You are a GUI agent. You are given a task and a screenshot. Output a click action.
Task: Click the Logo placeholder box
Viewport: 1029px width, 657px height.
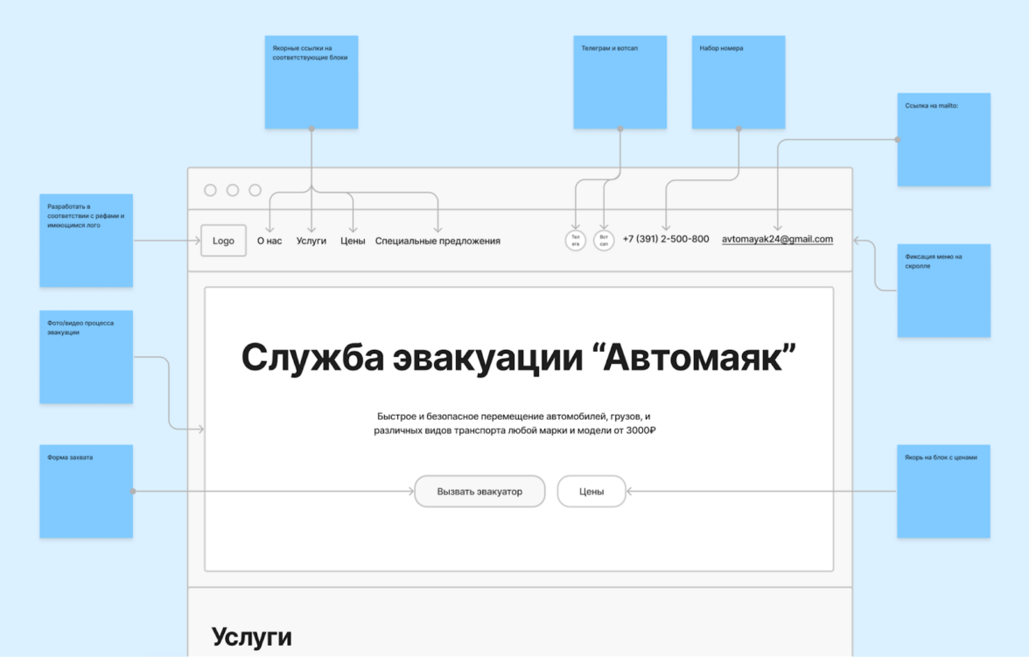pos(223,241)
